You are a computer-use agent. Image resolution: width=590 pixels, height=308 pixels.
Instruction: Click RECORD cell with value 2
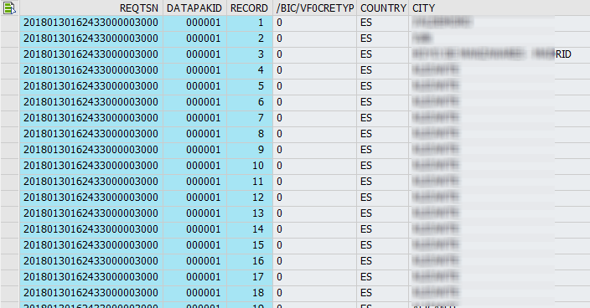click(250, 38)
